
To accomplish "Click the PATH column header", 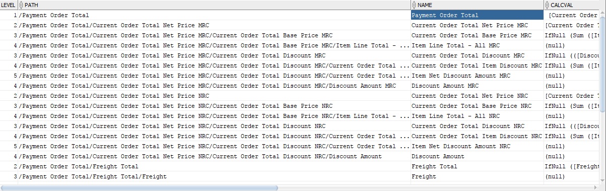I will coord(214,5).
